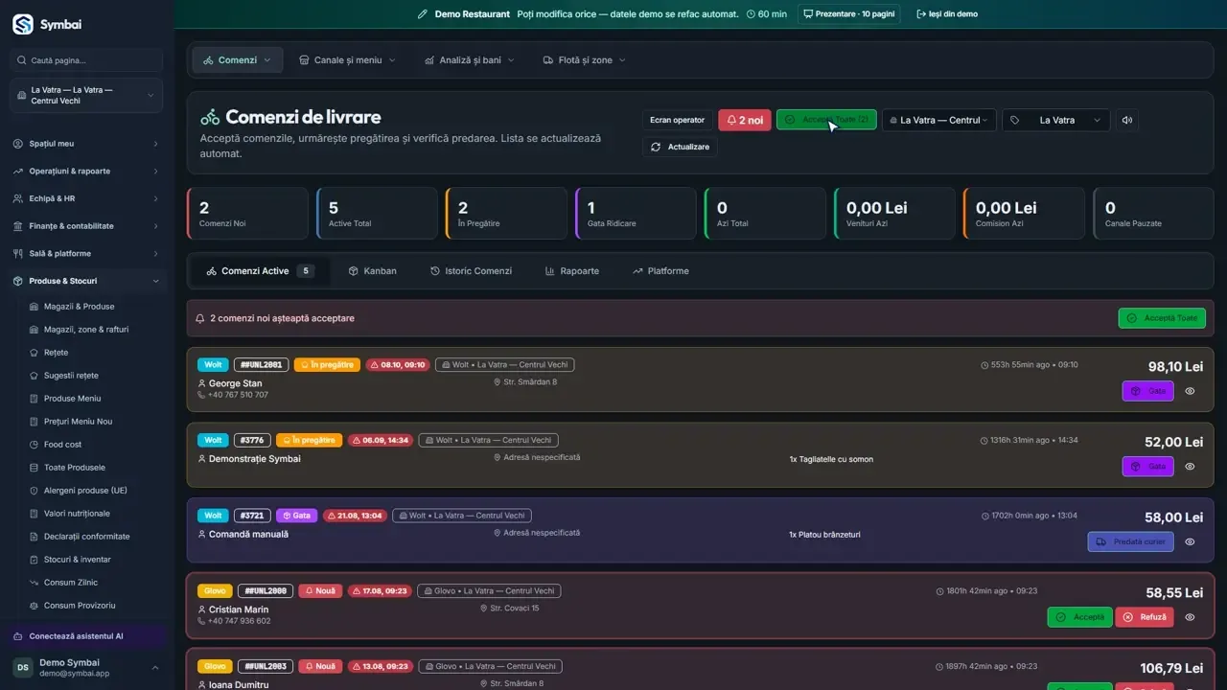Switch to the Platforme tab
Screen dimensions: 1227x690
[x=660, y=271]
